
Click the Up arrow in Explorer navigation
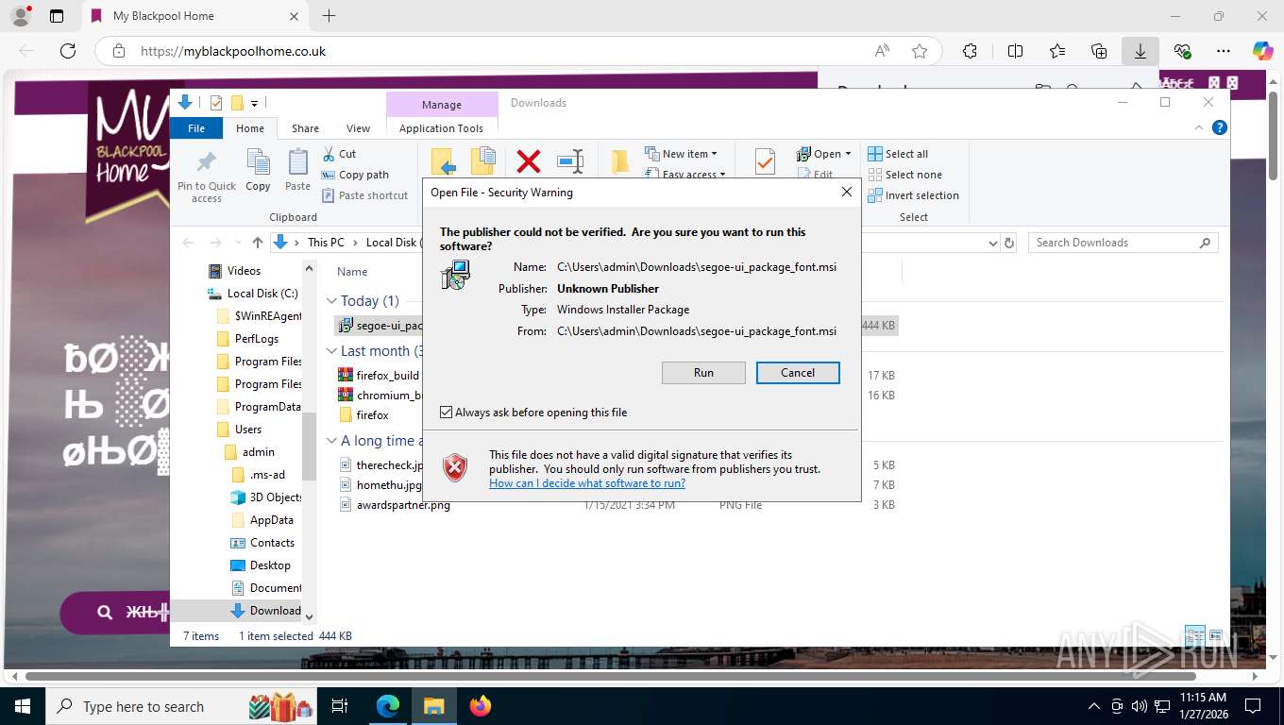pyautogui.click(x=258, y=243)
